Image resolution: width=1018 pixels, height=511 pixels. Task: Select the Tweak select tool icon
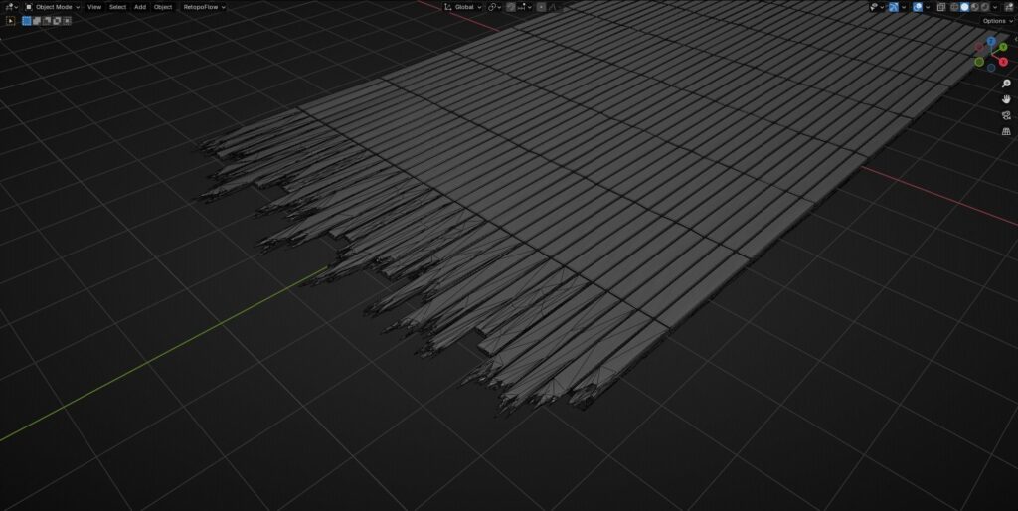pos(10,21)
